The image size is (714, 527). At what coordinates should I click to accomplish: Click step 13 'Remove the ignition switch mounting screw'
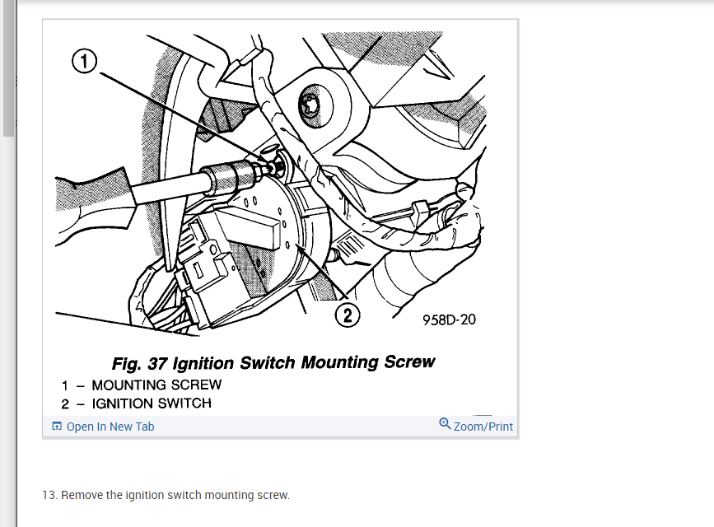click(x=166, y=495)
